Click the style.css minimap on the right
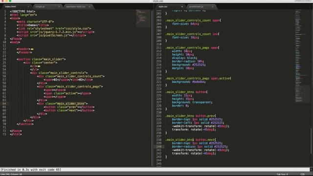313x176 pixels. coord(302,56)
